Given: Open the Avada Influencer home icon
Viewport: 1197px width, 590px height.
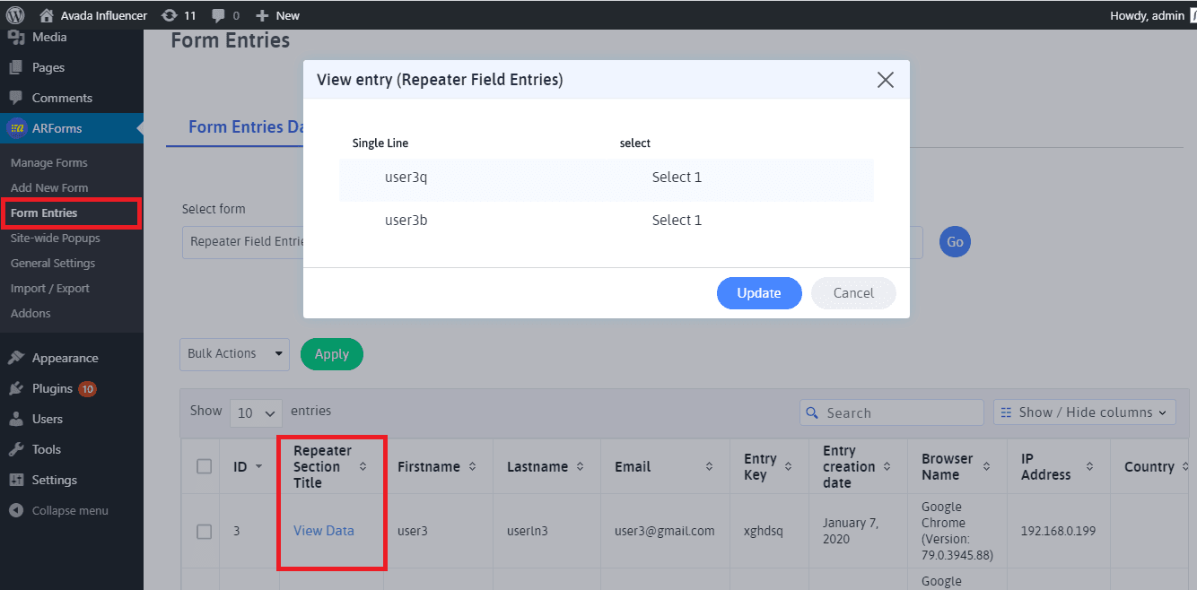Looking at the screenshot, I should (x=47, y=15).
